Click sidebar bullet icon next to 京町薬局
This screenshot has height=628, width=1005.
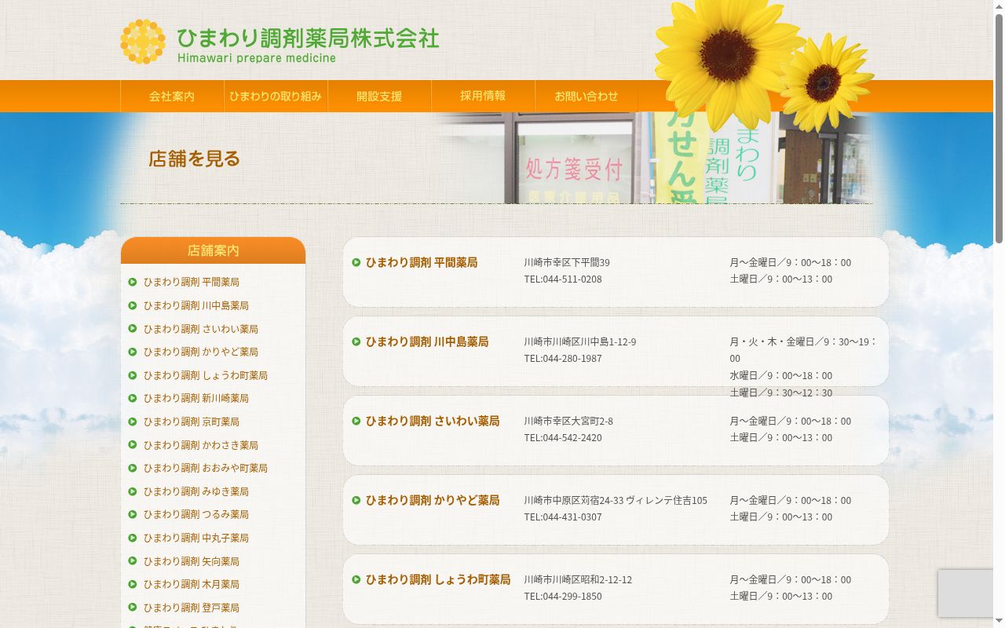click(x=133, y=422)
